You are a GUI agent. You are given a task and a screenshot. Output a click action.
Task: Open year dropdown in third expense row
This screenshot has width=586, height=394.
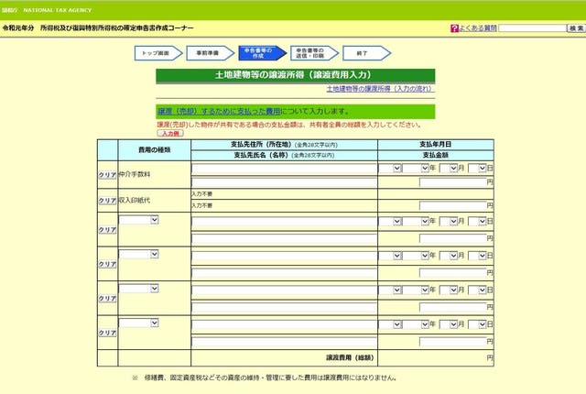pyautogui.click(x=416, y=222)
